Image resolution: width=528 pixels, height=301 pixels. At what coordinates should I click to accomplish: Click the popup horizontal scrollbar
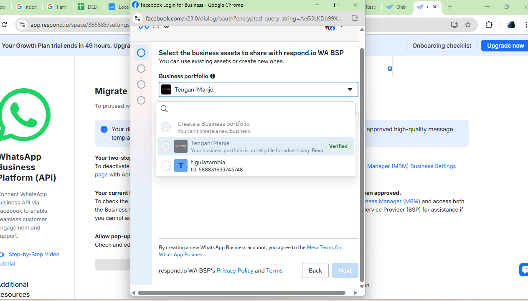241,293
